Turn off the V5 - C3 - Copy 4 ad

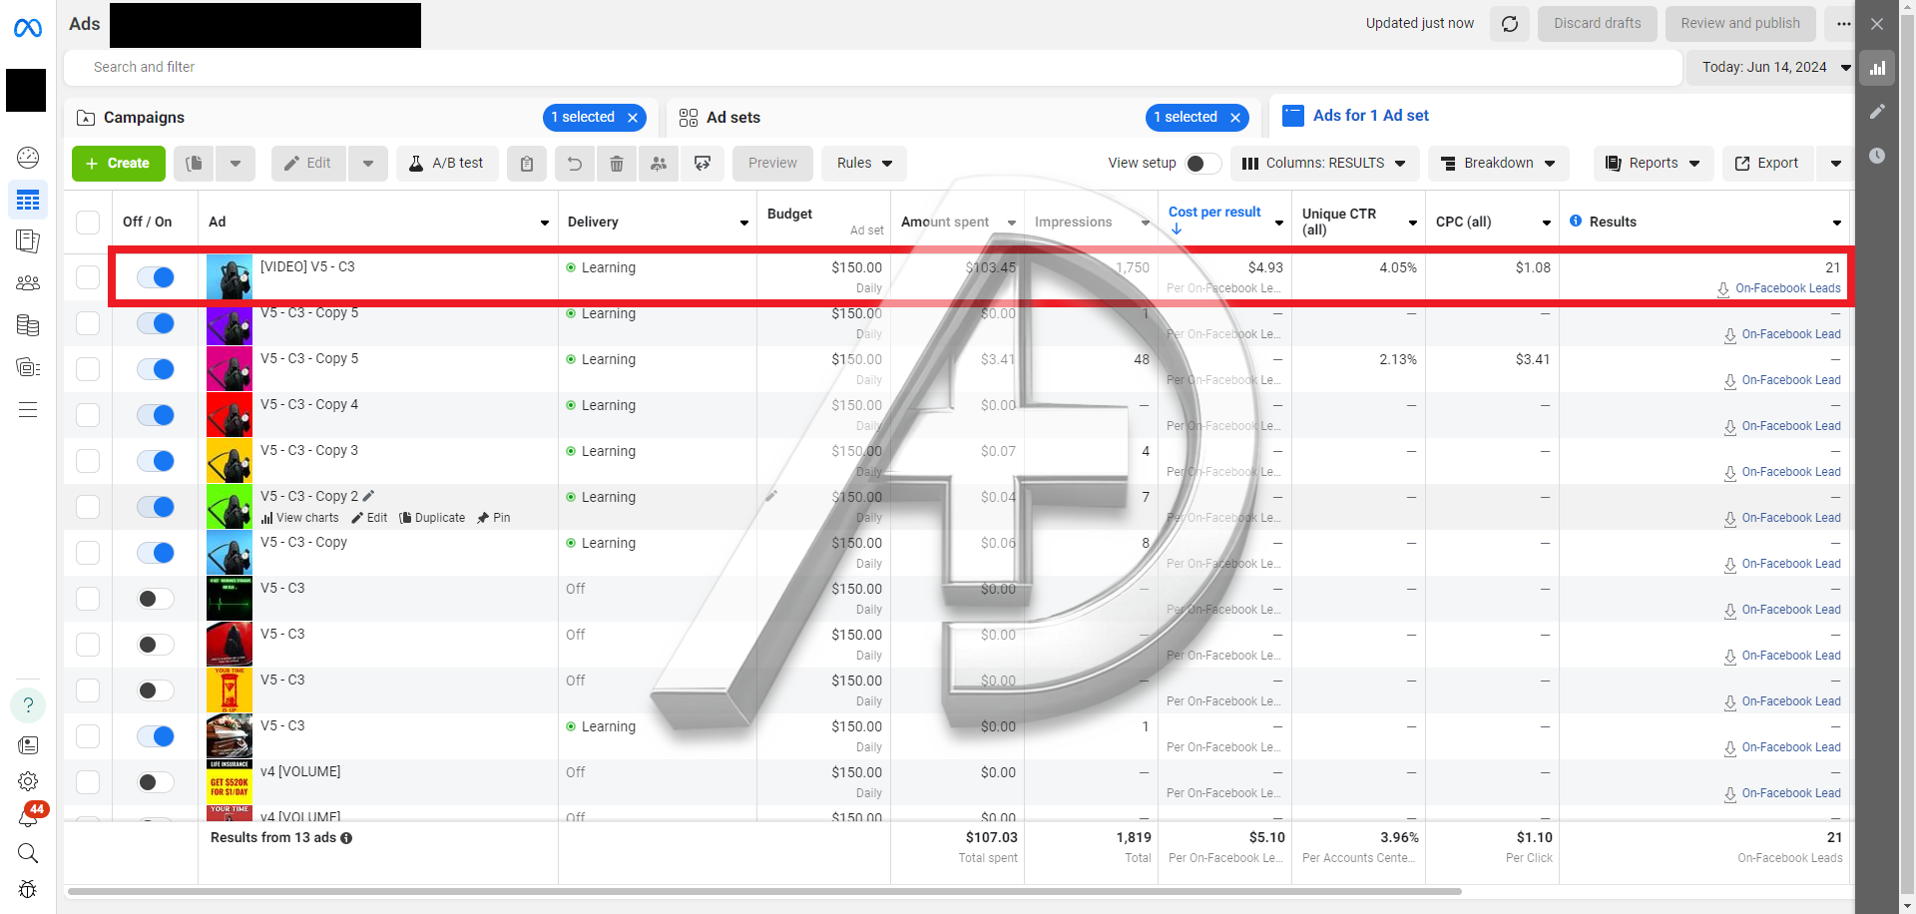[x=156, y=415]
